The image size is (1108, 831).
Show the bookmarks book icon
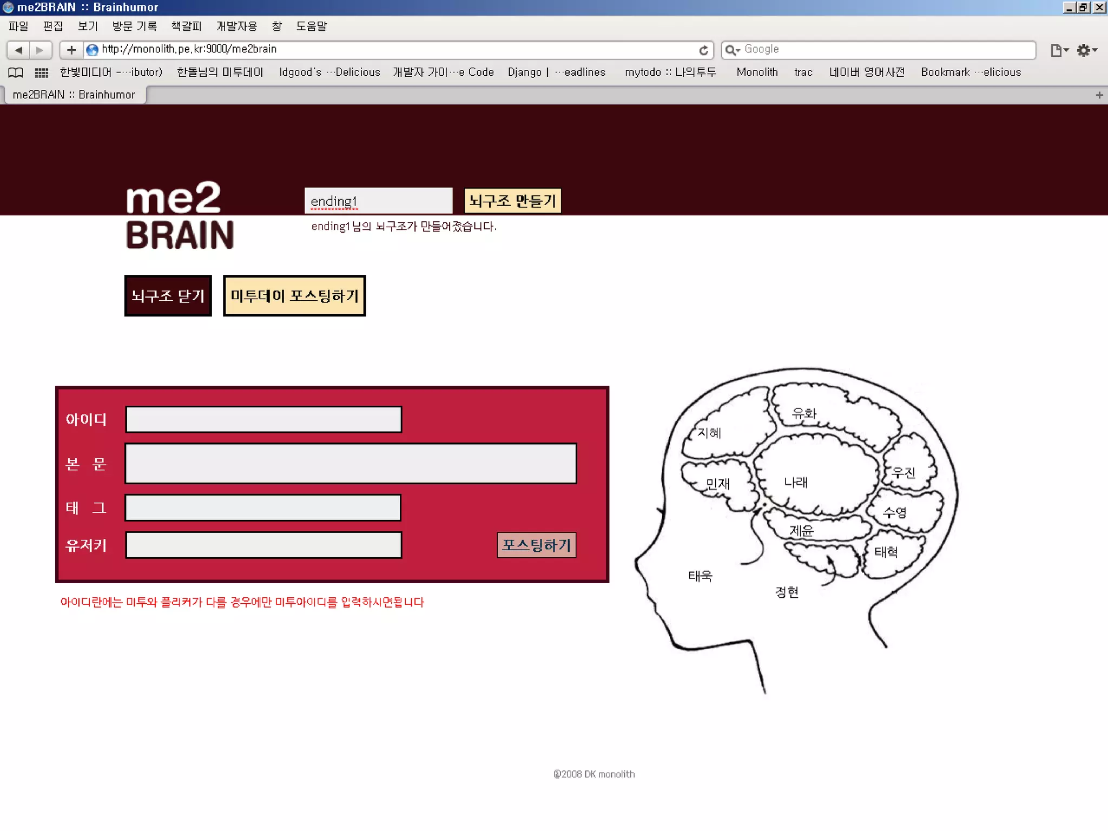(16, 72)
